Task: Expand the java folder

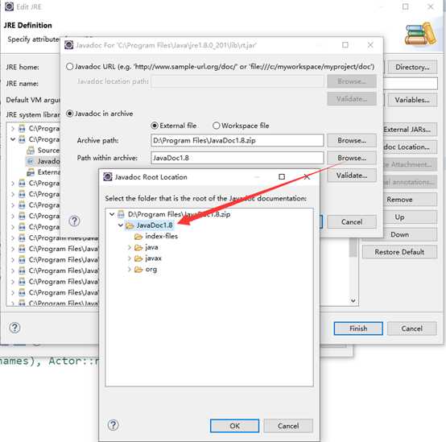Action: [x=130, y=247]
